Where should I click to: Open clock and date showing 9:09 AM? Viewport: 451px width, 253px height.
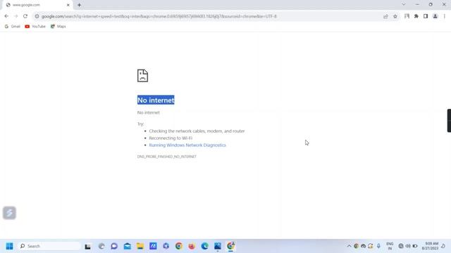[x=430, y=246]
